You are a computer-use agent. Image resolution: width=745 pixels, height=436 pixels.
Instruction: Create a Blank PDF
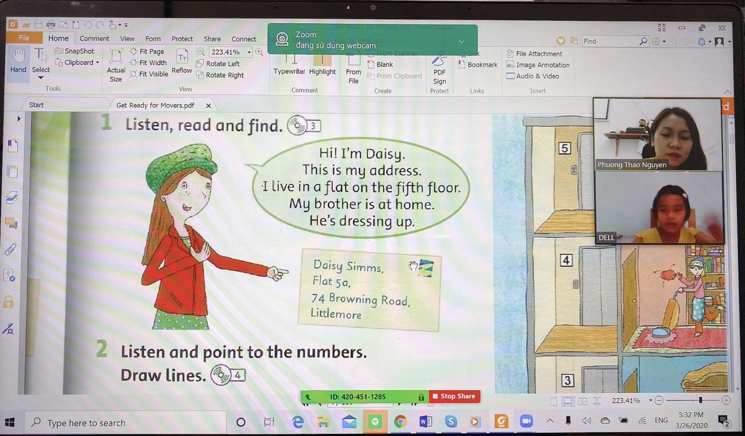click(x=380, y=65)
